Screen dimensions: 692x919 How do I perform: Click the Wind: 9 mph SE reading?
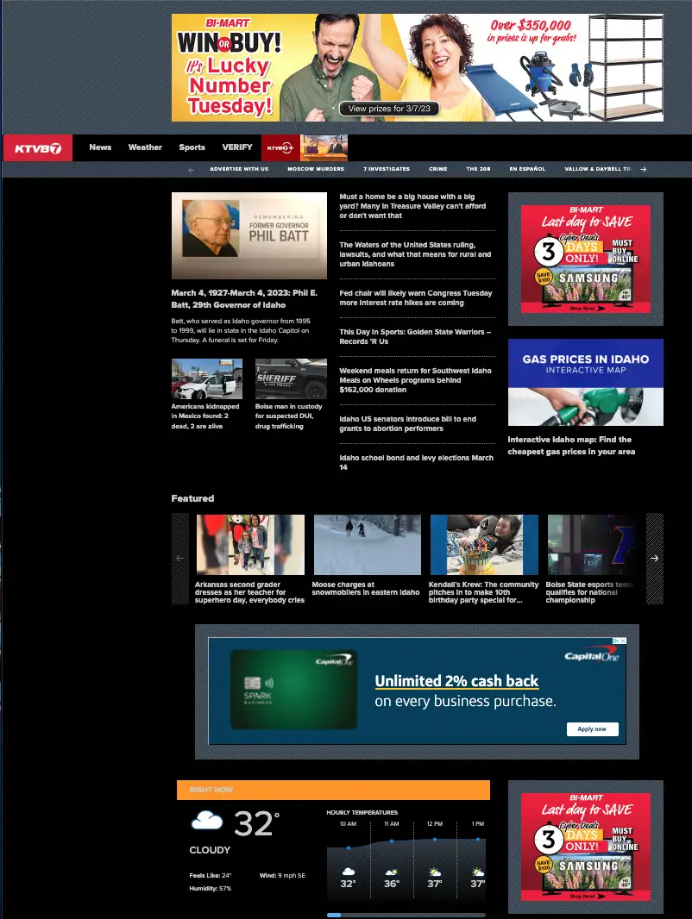coord(282,876)
